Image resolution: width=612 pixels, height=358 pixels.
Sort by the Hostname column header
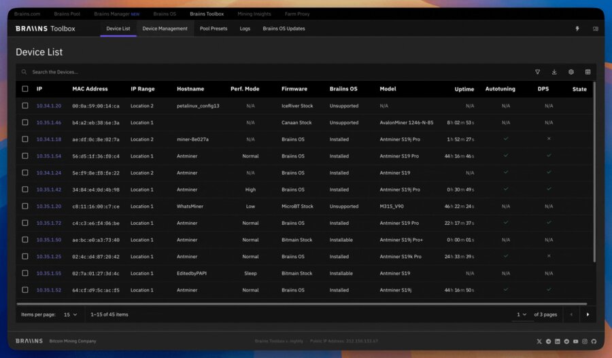coord(190,89)
